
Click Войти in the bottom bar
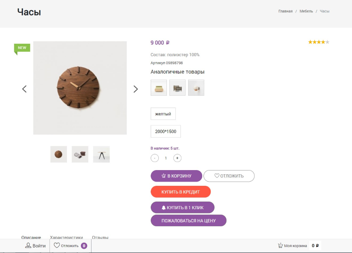coord(35,246)
